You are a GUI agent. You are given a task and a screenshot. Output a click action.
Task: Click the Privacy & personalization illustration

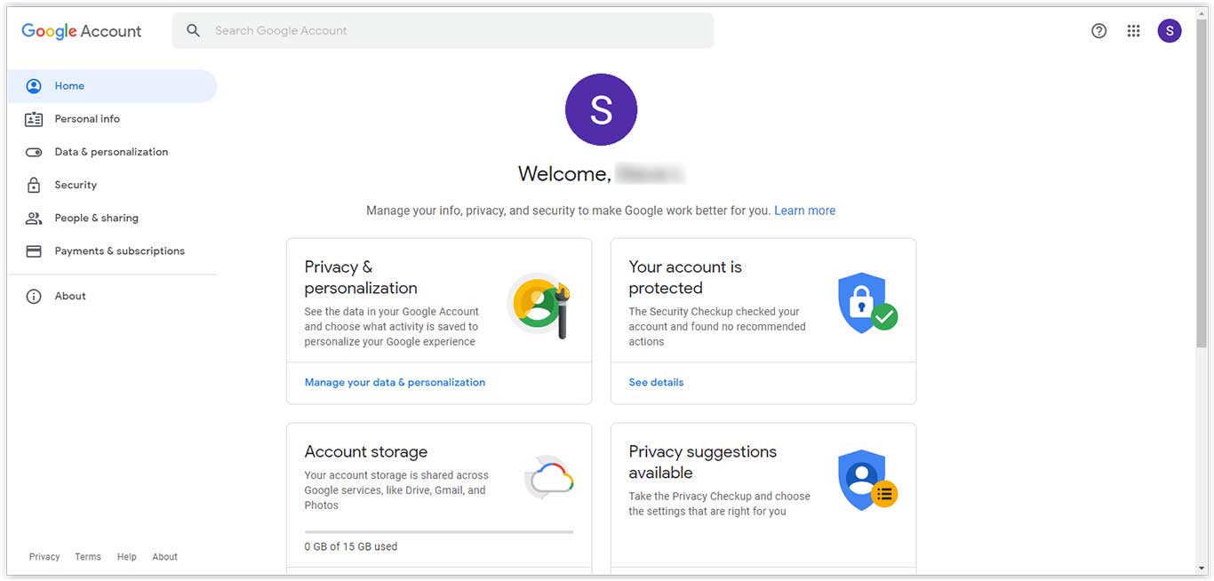538,306
